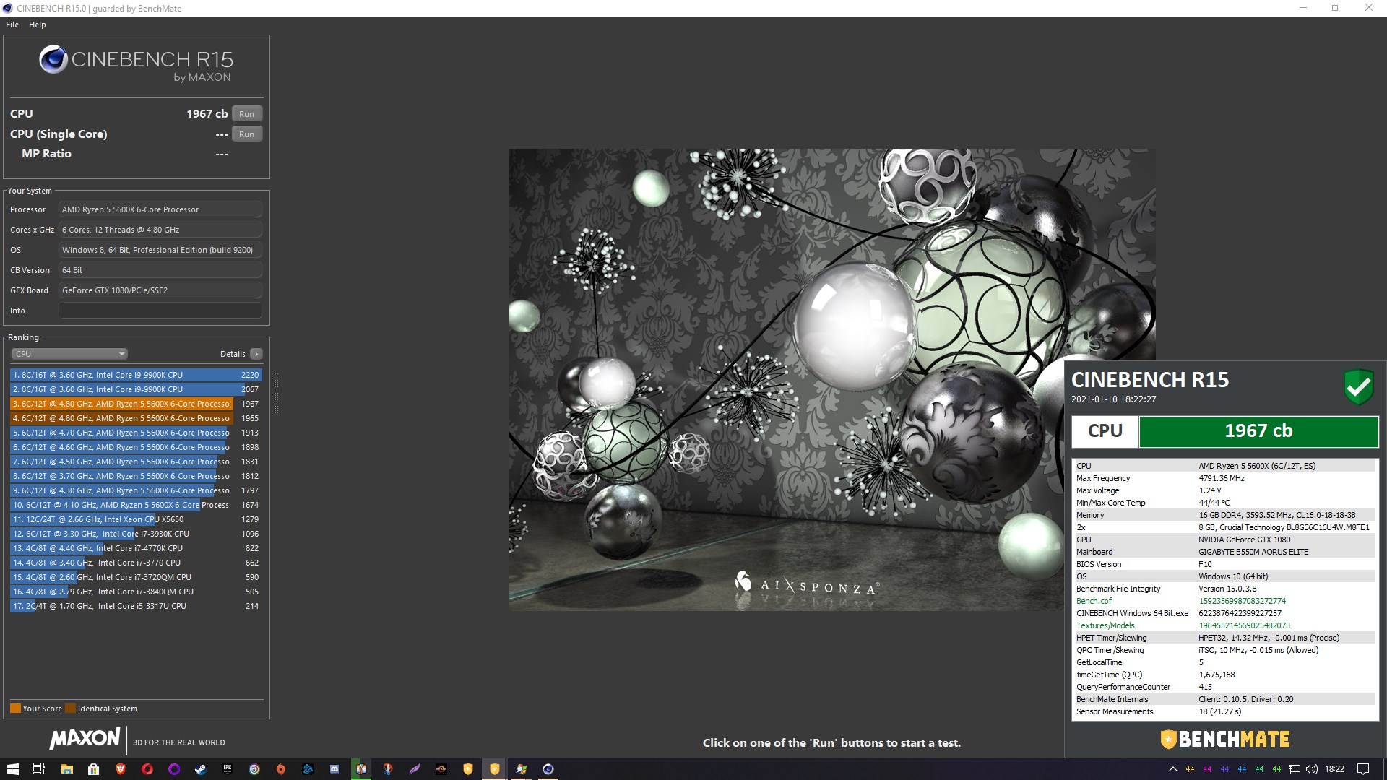This screenshot has width=1387, height=780.
Task: Launch Battle.net from the taskbar
Action: tap(308, 769)
